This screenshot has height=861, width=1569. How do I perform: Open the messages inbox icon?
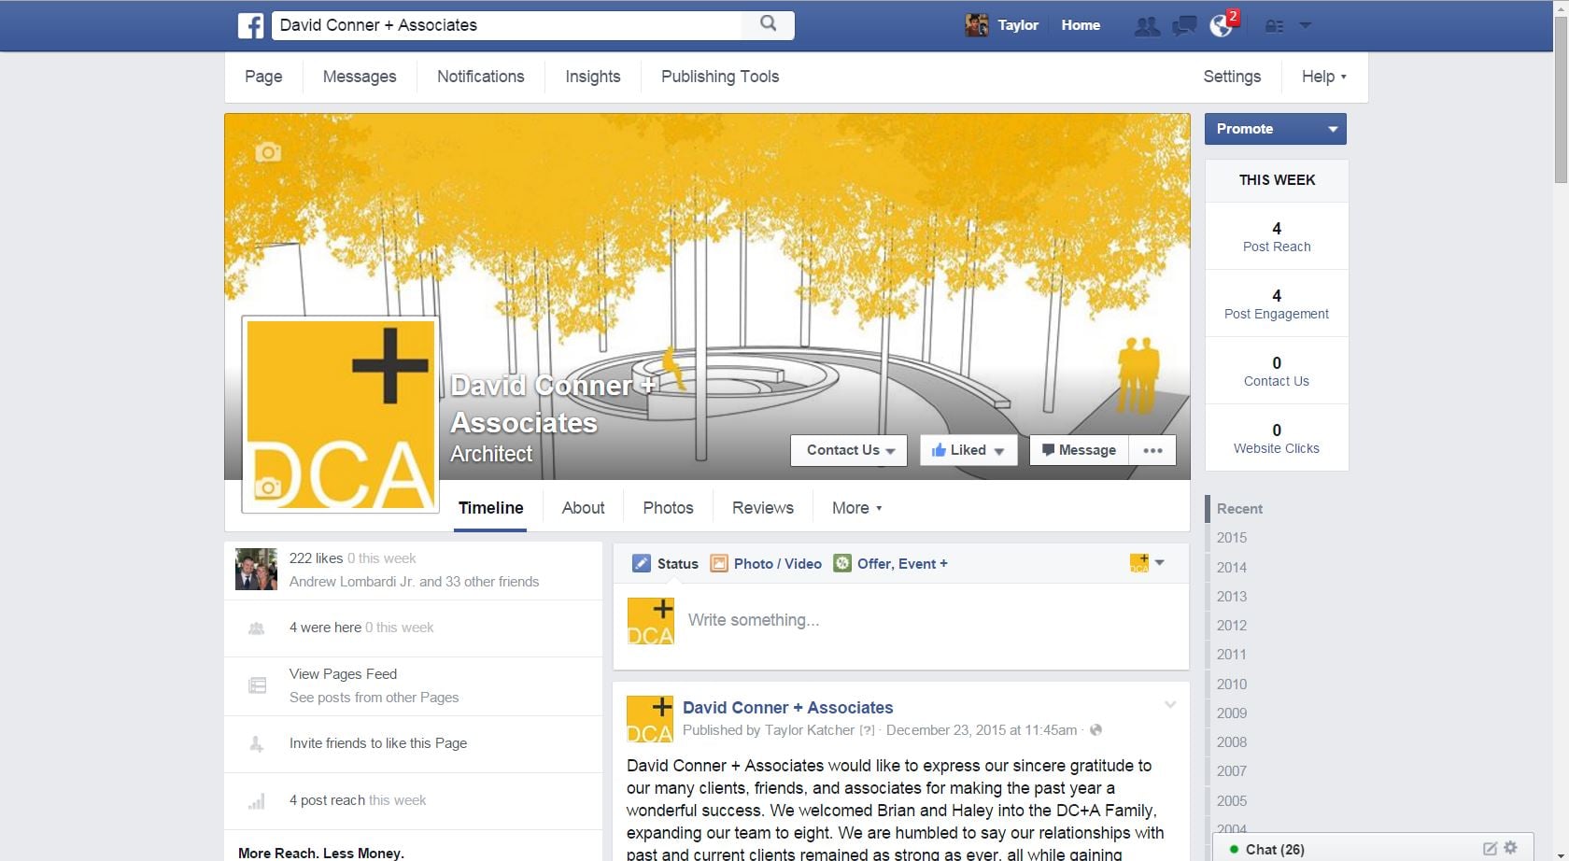pyautogui.click(x=1184, y=26)
